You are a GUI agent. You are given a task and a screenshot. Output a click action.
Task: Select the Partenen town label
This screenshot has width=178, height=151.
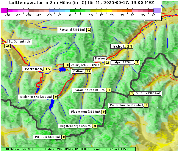pos(33,69)
